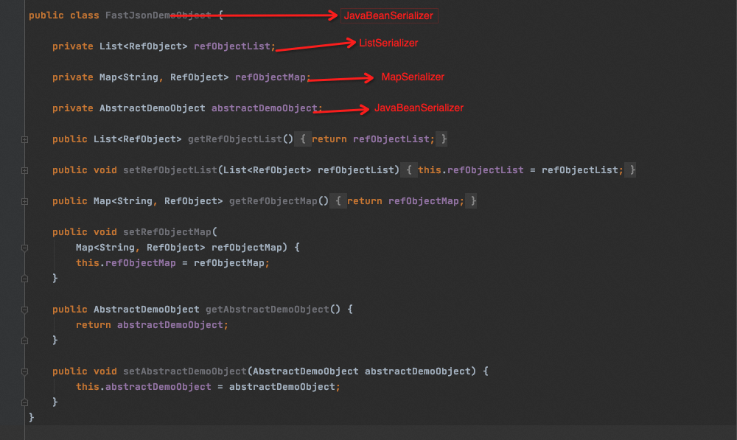The width and height of the screenshot is (737, 440).
Task: Click 'refObjectMap)' parameter in setRefObjectMap signature
Action: click(x=249, y=247)
